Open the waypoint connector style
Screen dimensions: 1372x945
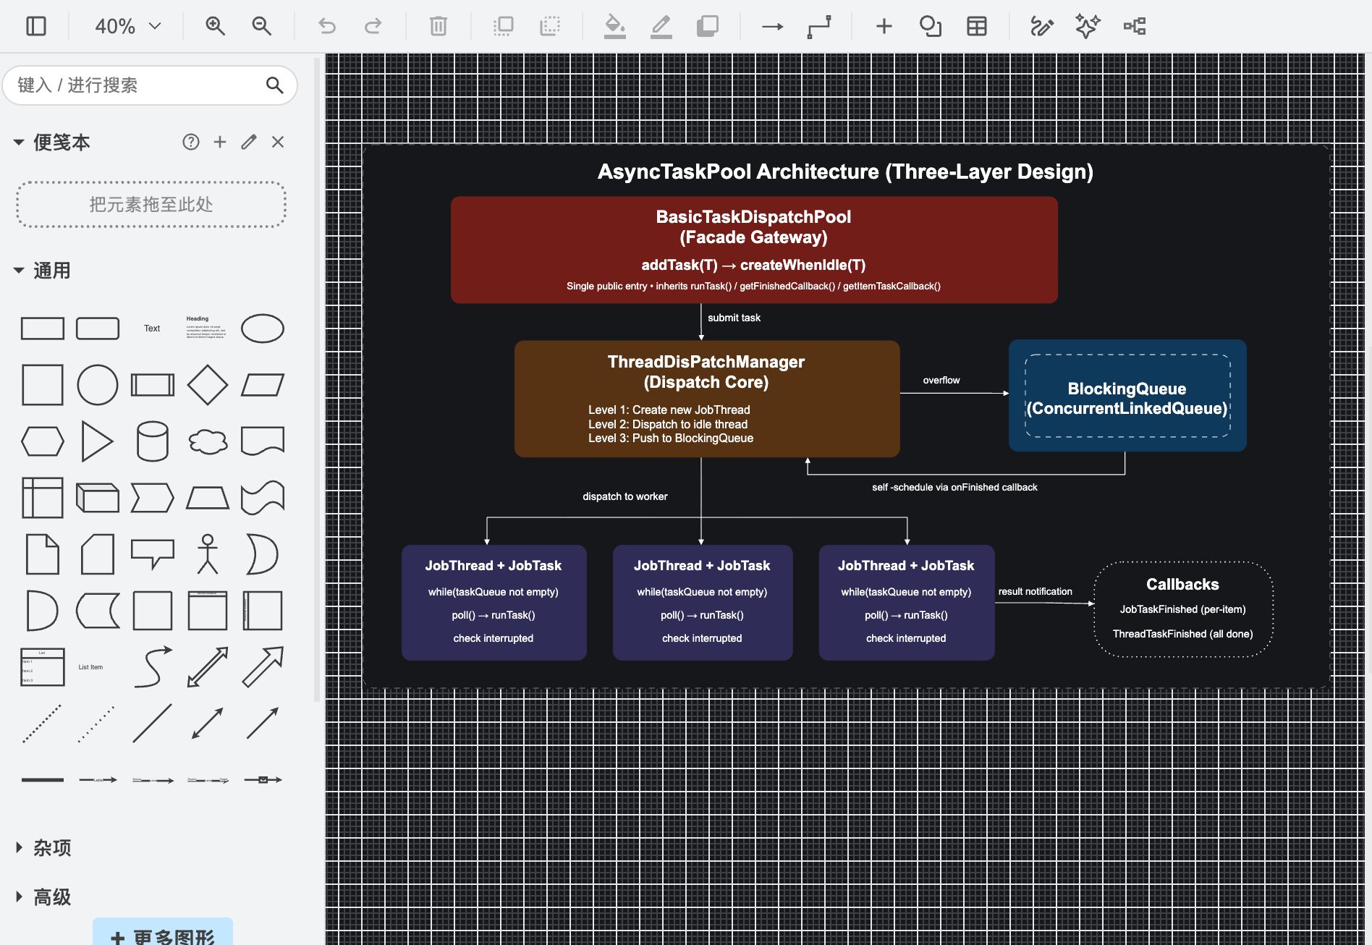point(819,27)
